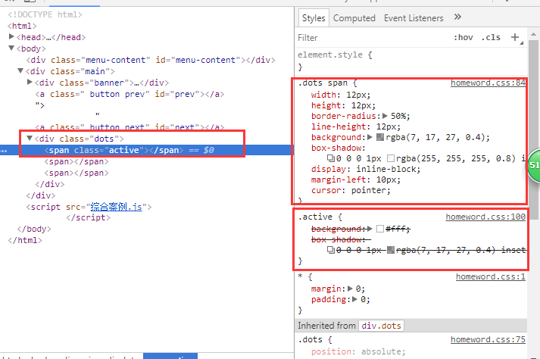
Task: Open shadow editor icon in .active box-shadow
Action: tap(331, 250)
